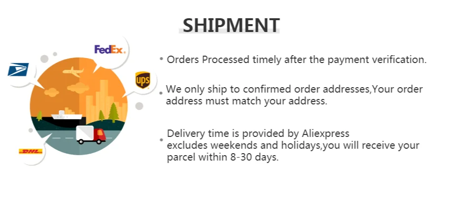Click the red delivery truck icon

pos(91,135)
